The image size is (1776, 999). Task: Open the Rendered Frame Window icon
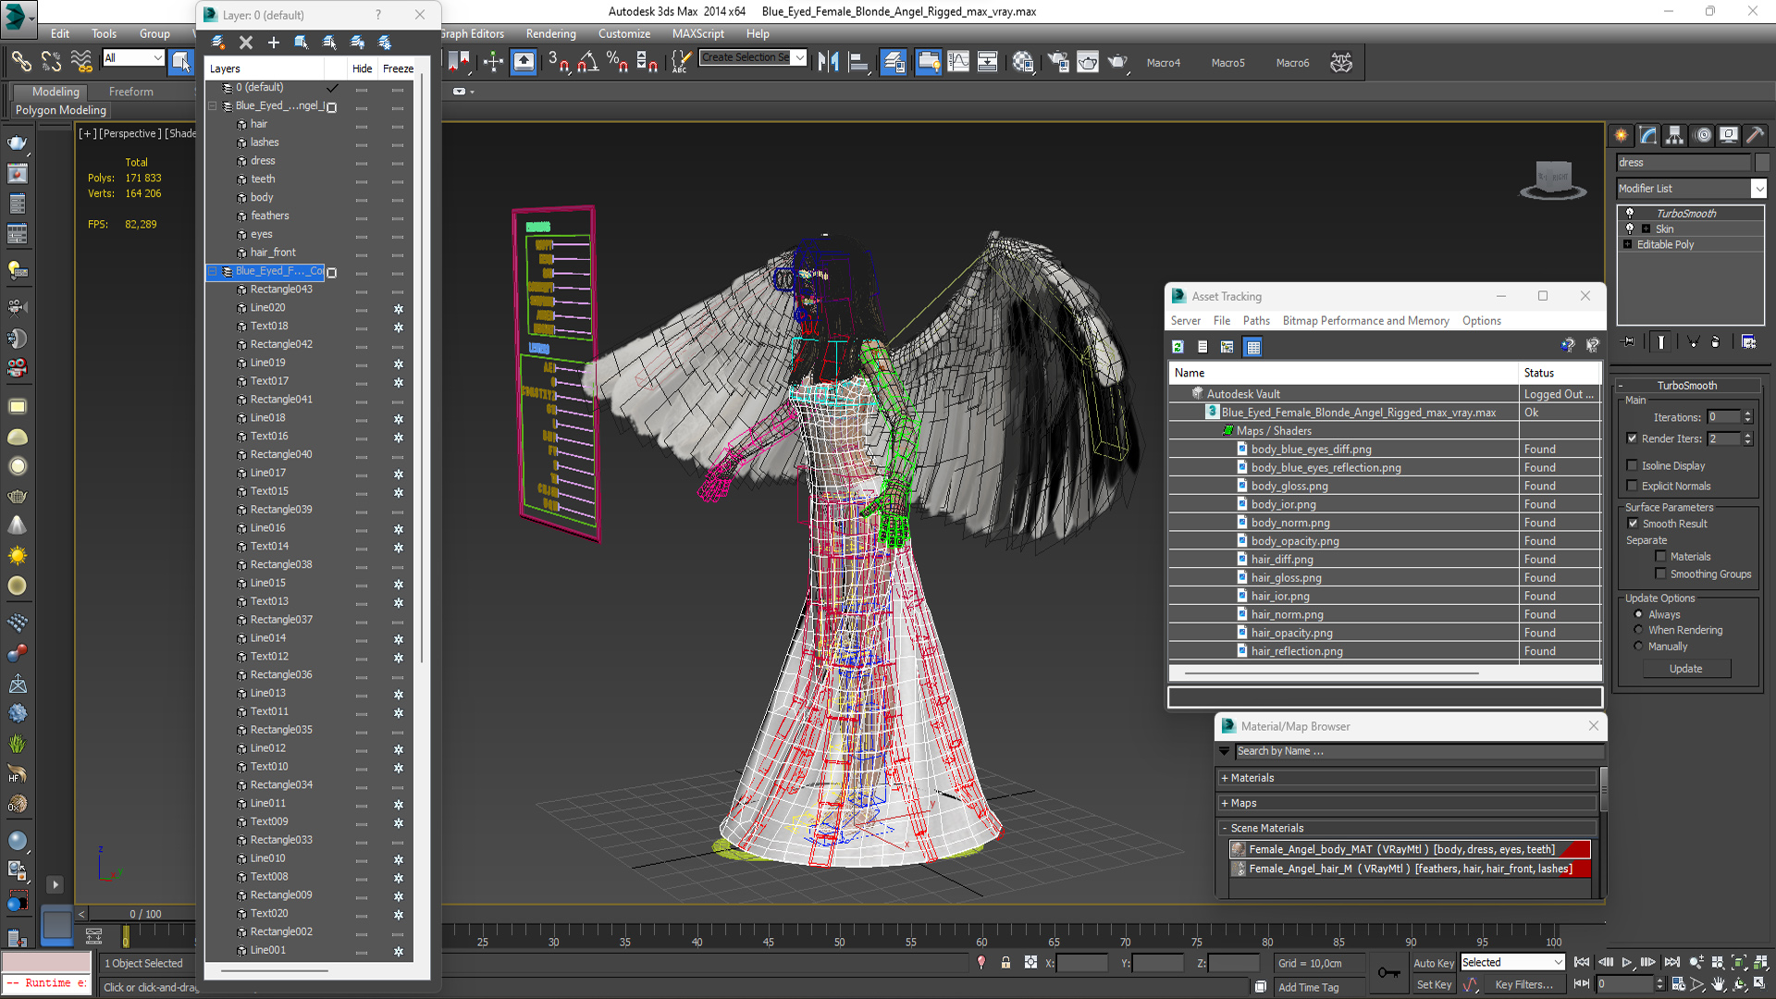coord(1088,62)
